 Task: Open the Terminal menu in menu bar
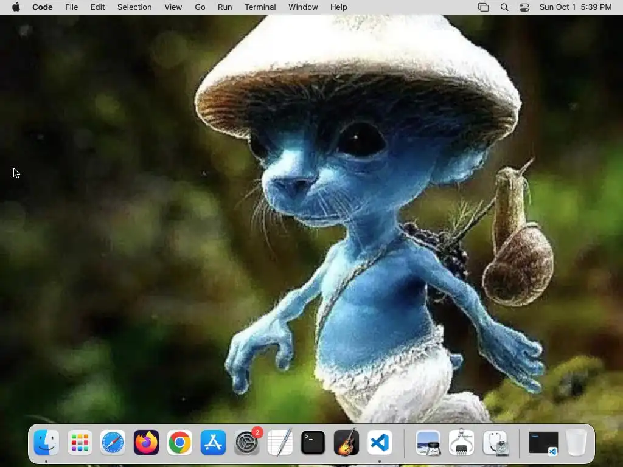(x=260, y=7)
